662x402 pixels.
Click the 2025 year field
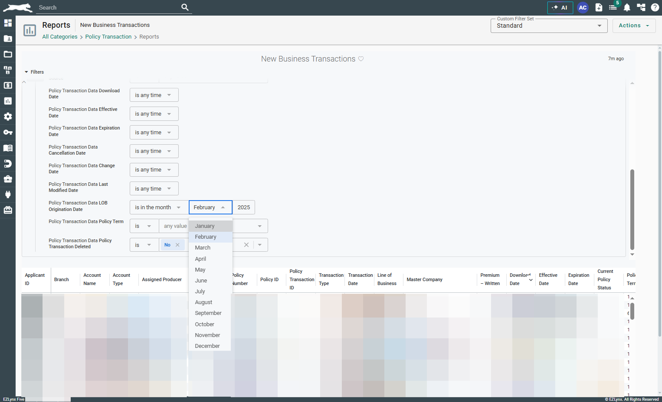[244, 207]
